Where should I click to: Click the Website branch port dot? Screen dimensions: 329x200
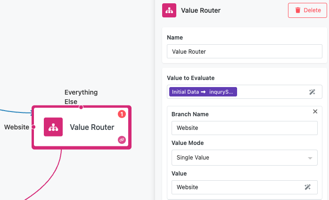[x=33, y=127]
